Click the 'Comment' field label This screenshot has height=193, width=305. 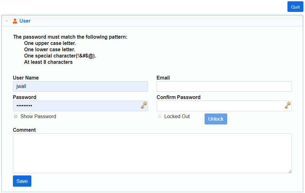pos(24,130)
